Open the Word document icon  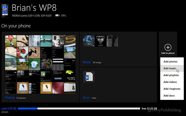tap(89, 77)
